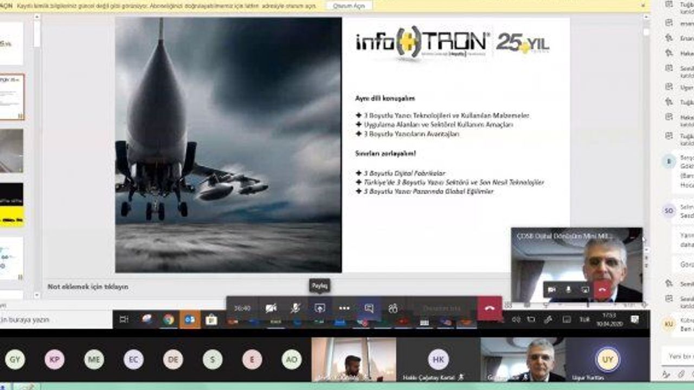
Task: Click the jet aircraft image on the slide
Action: [x=228, y=145]
